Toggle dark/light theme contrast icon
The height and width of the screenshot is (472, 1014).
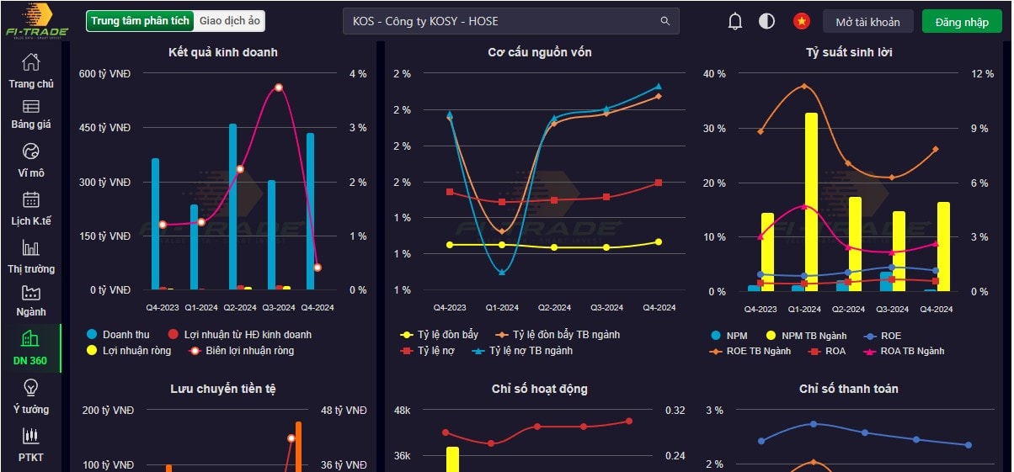click(766, 22)
